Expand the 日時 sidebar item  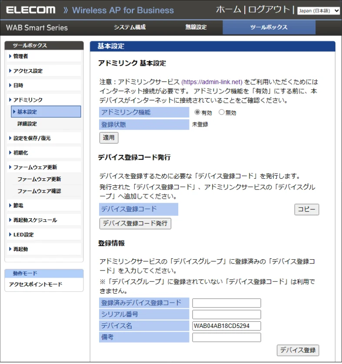coord(44,85)
